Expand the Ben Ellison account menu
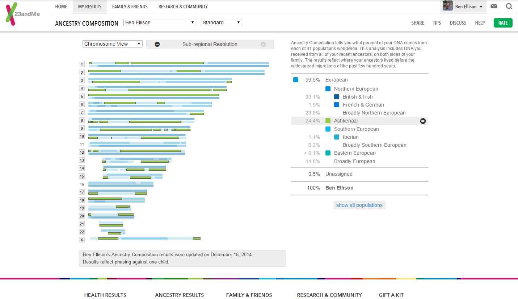Screen dimensions: 518x299 [481, 7]
